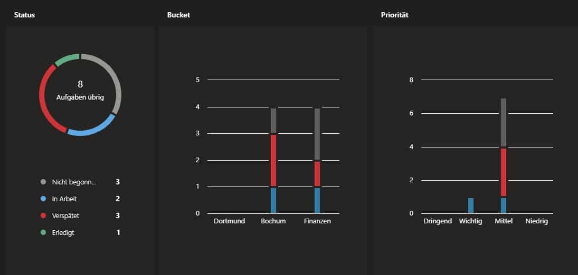578x275 pixels.
Task: Select the 'Nicht begonn...' legend label
Action: pyautogui.click(x=74, y=182)
